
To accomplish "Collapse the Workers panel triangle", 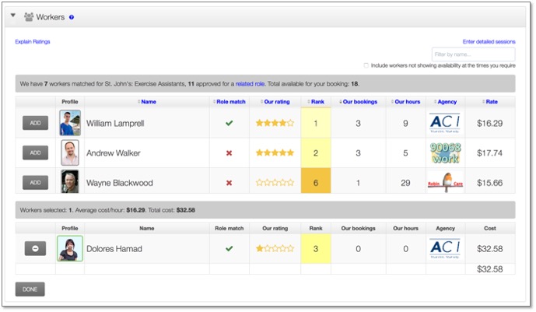I will coord(13,16).
